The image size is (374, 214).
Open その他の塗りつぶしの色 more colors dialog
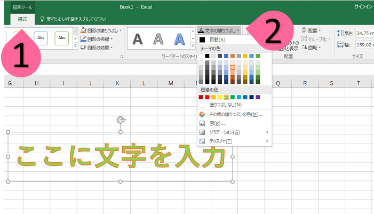pos(236,114)
